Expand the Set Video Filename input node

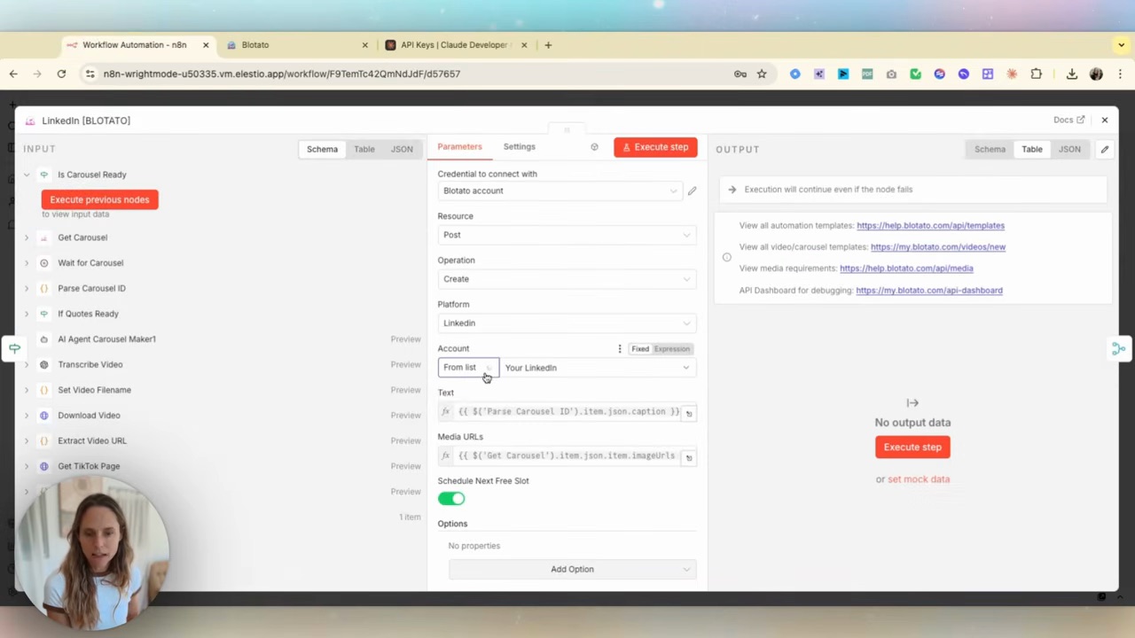[x=27, y=390]
